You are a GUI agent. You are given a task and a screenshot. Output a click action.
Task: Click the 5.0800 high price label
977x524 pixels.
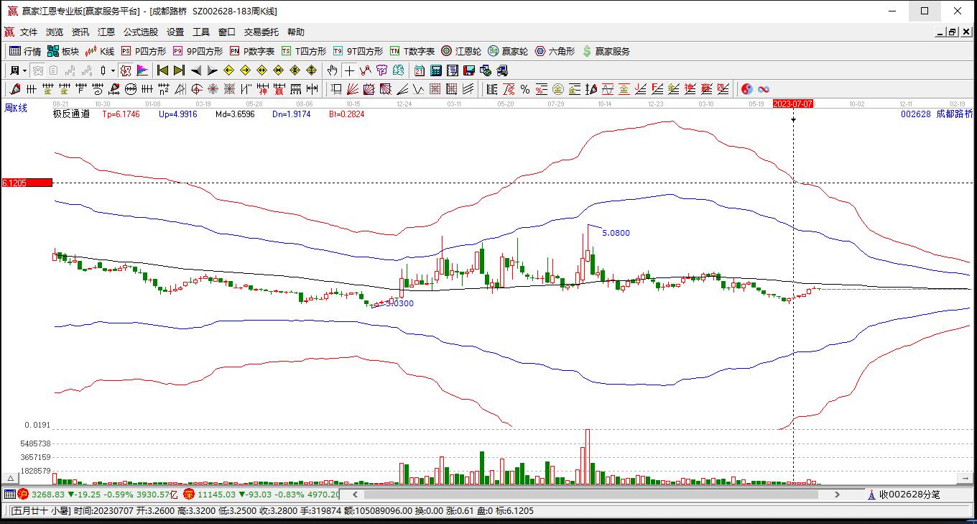(616, 233)
